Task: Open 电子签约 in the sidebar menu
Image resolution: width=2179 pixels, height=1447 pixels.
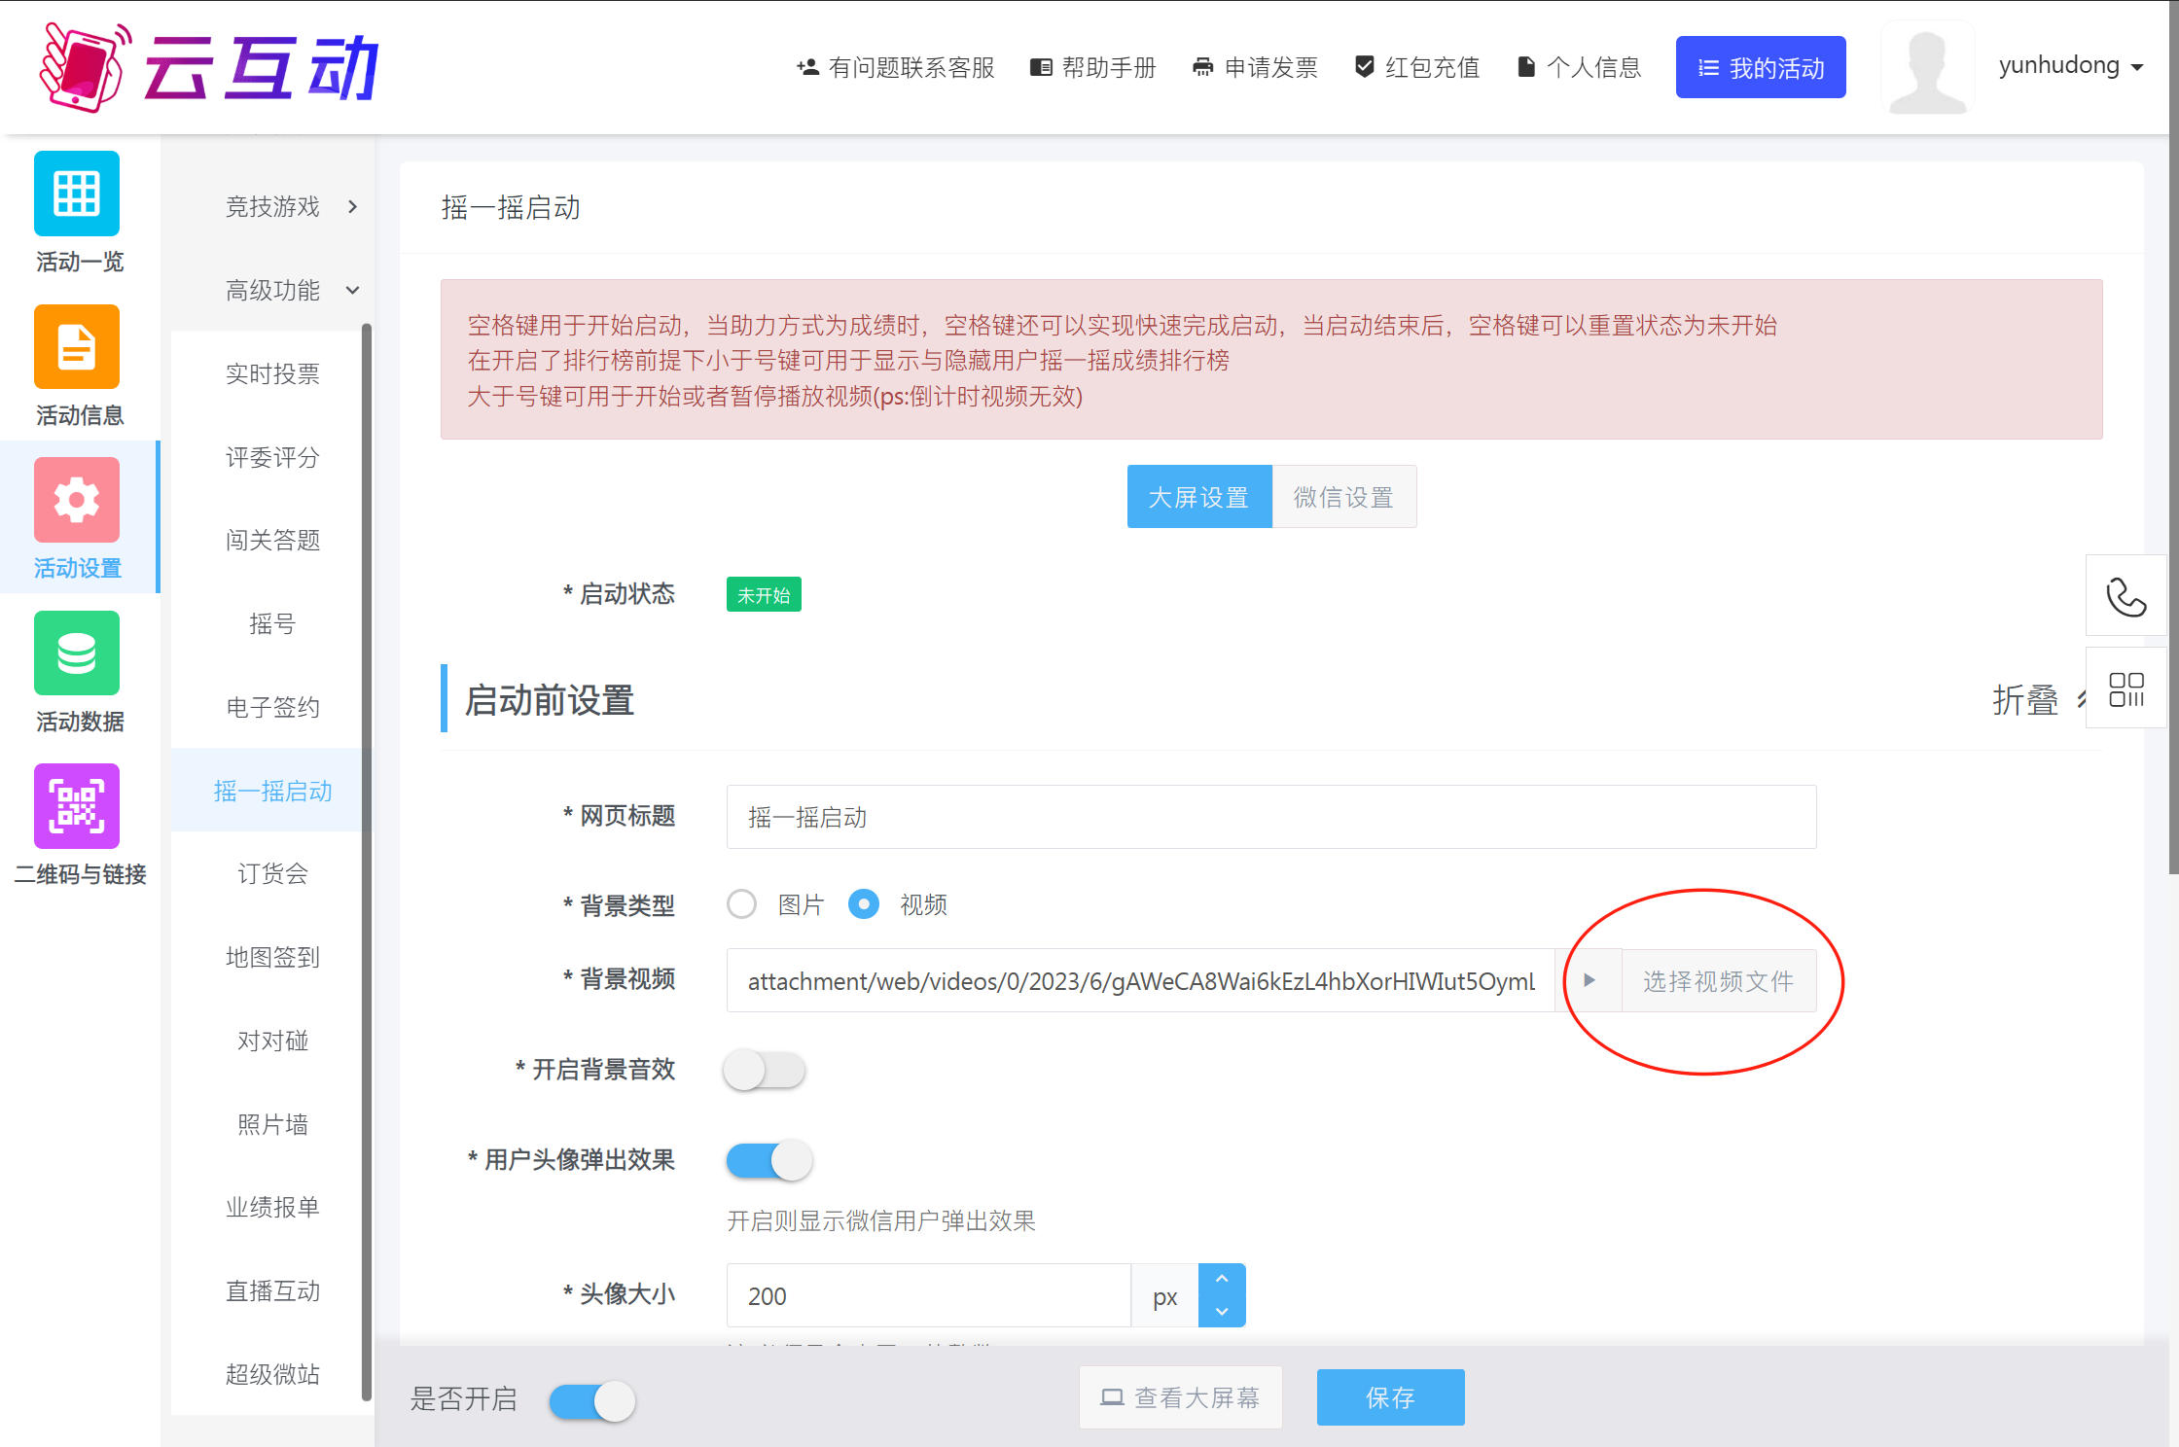Action: pyautogui.click(x=272, y=707)
